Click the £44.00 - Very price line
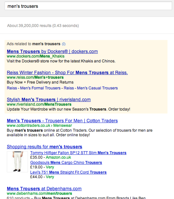 point(42,177)
